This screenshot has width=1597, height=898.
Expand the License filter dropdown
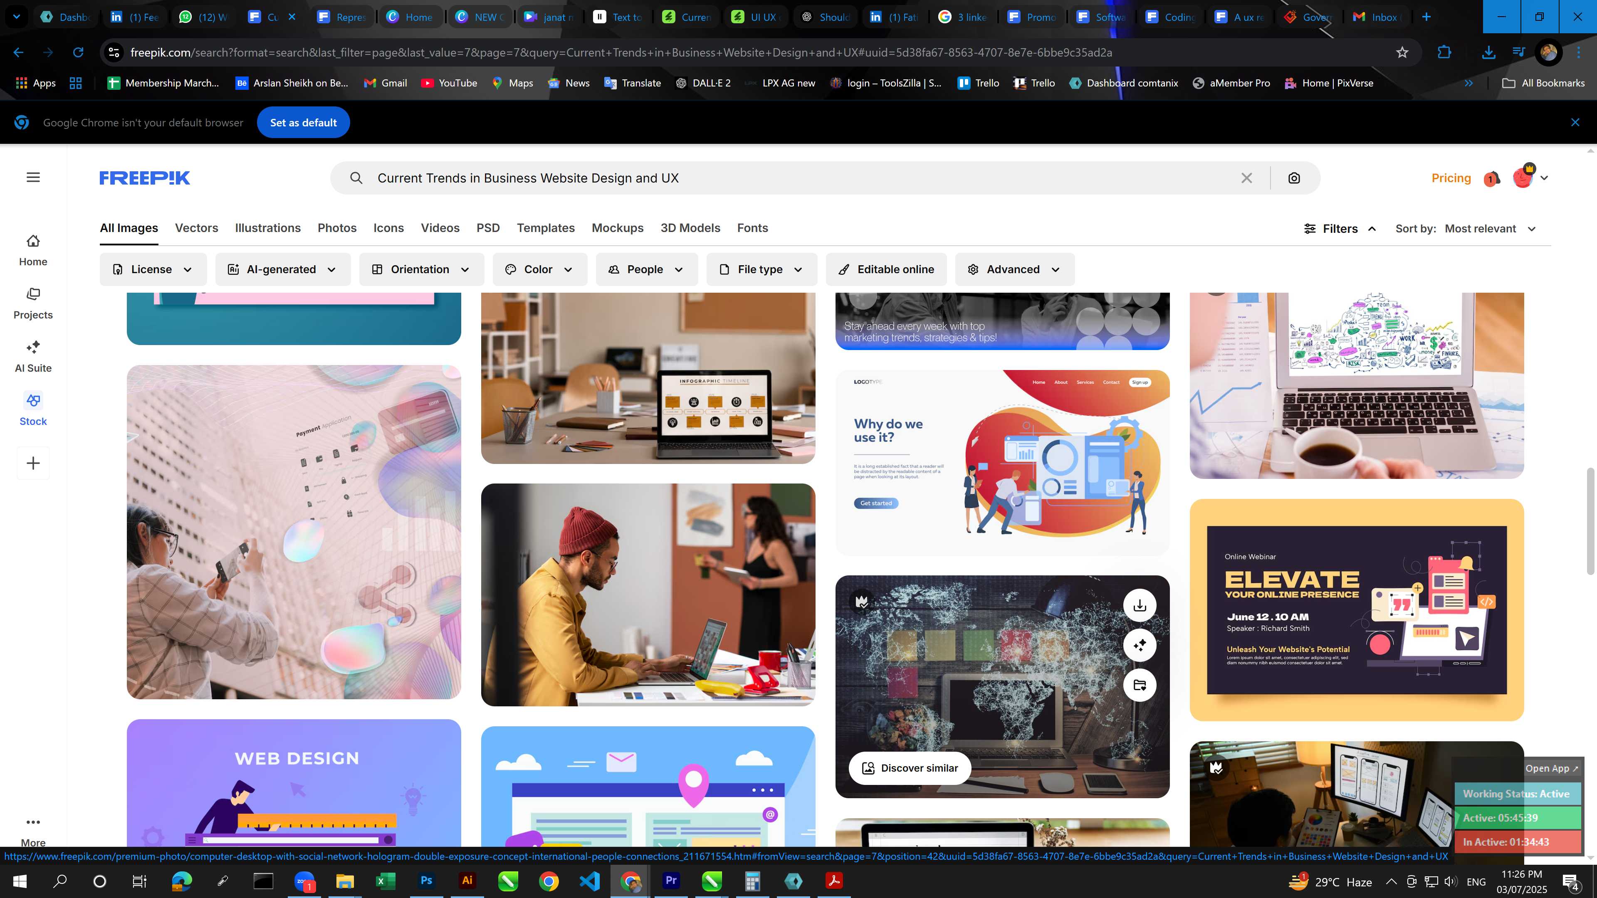[153, 269]
